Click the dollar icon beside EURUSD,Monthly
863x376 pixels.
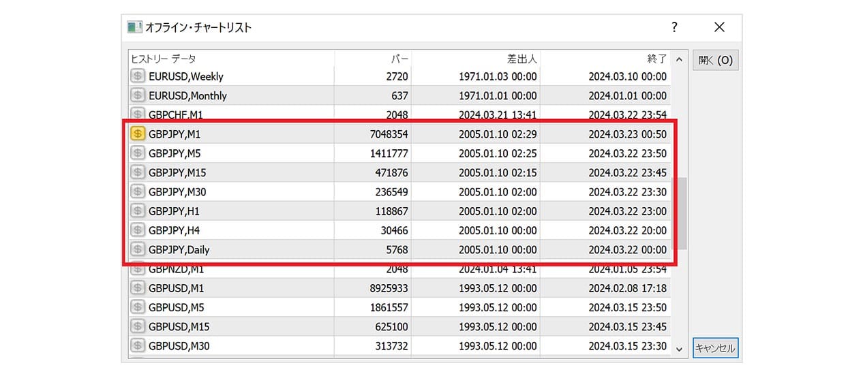137,95
